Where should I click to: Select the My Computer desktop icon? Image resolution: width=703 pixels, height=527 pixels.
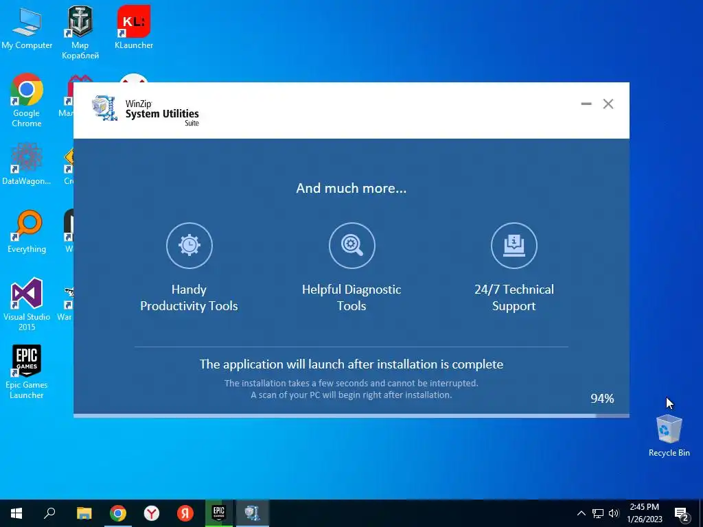tap(27, 27)
